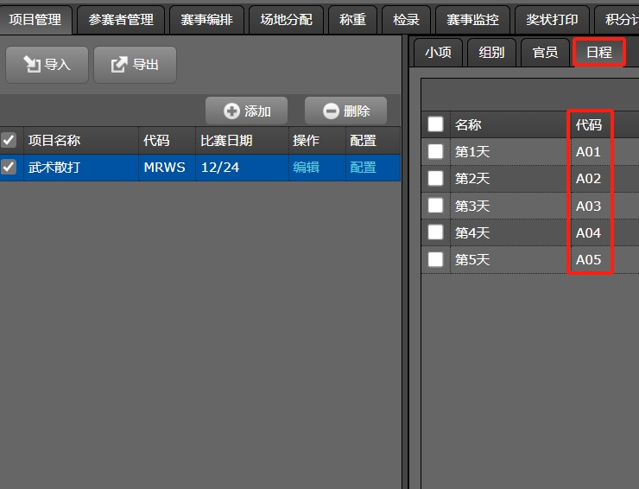This screenshot has width=639, height=489.
Task: Tick the 第5天 row checkbox
Action: coord(436,259)
